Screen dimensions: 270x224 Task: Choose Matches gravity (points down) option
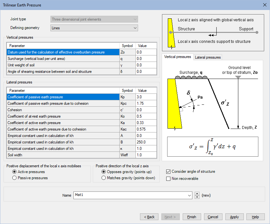(x=103, y=178)
